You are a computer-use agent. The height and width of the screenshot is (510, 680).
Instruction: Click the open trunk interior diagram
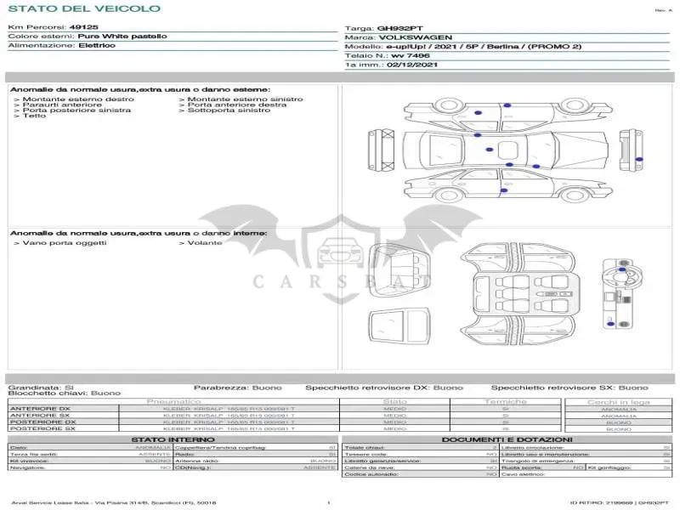coord(399,270)
